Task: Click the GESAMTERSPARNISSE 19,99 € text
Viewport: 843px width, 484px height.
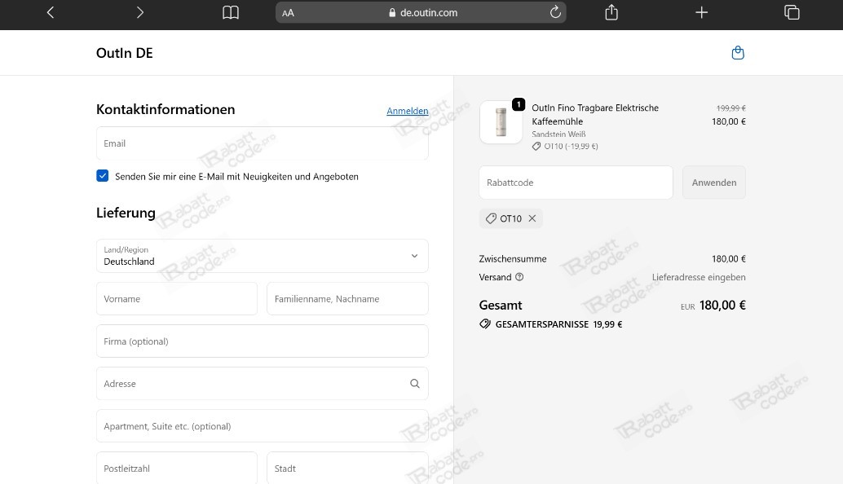Action: (x=558, y=324)
